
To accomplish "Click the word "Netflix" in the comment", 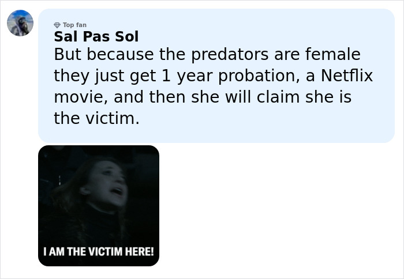I will tap(346, 76).
